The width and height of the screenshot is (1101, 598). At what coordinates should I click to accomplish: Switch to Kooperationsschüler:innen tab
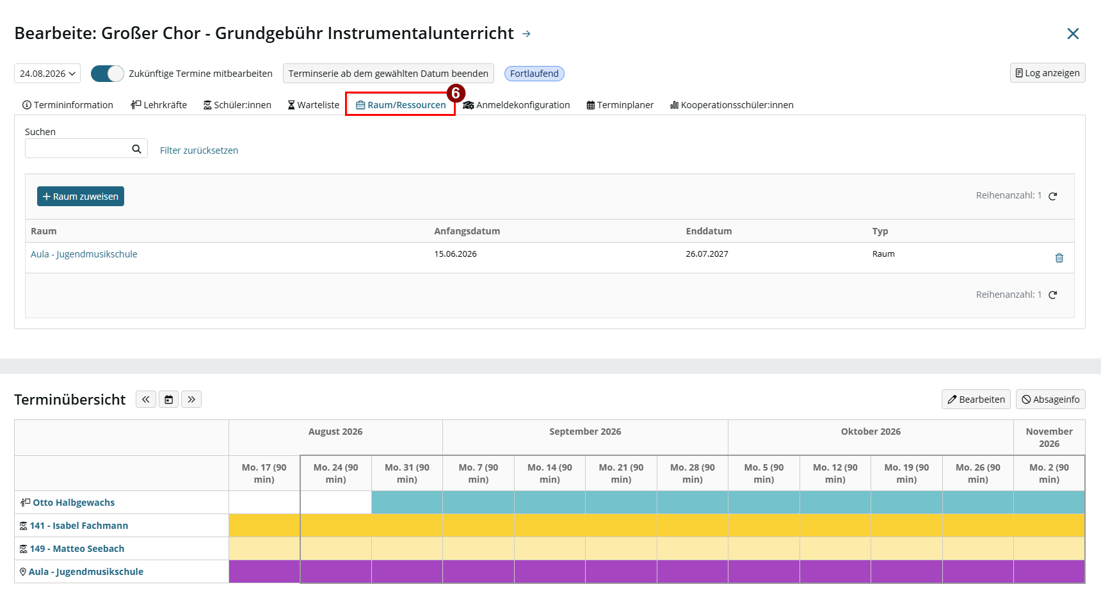(x=732, y=105)
